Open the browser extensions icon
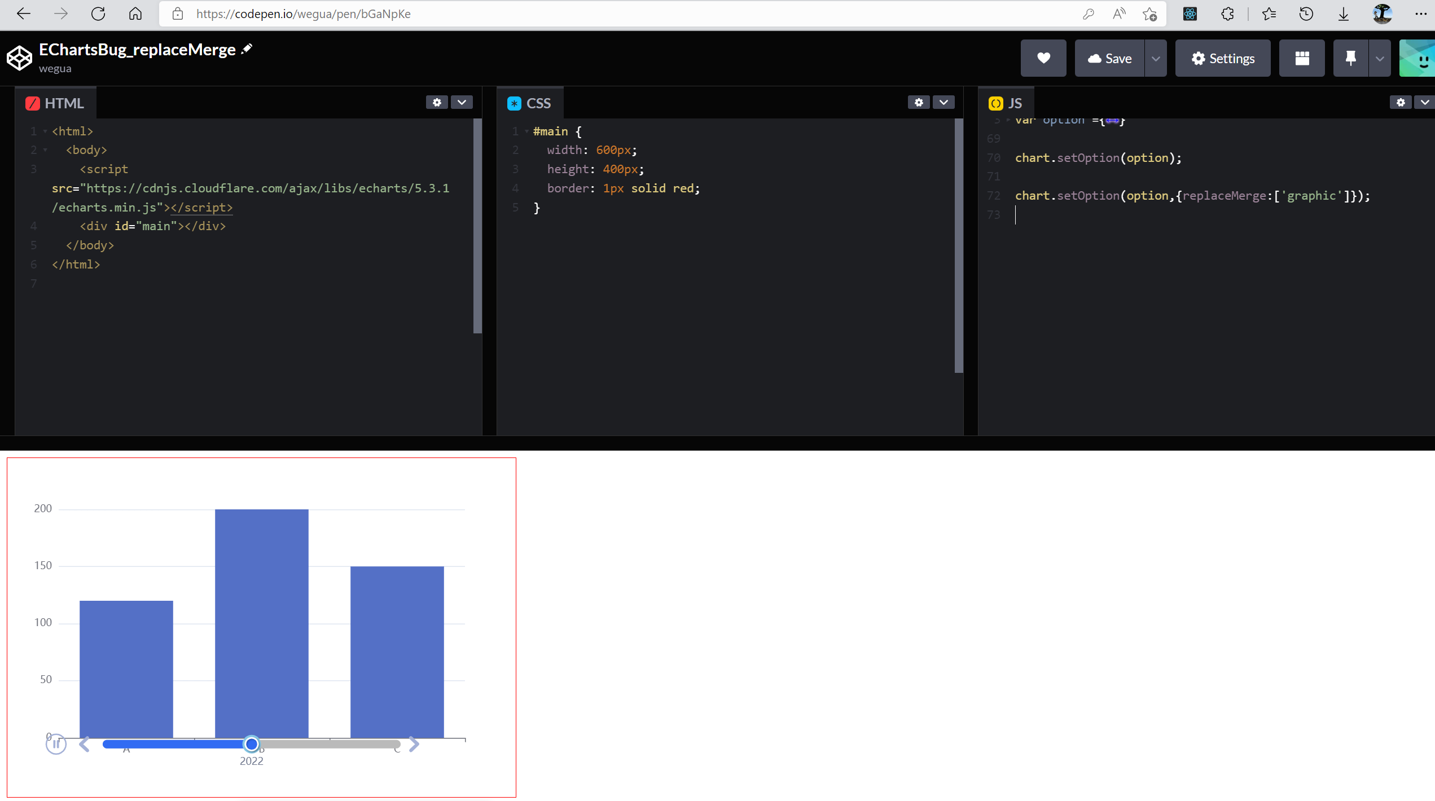This screenshot has height=801, width=1435. click(x=1227, y=14)
